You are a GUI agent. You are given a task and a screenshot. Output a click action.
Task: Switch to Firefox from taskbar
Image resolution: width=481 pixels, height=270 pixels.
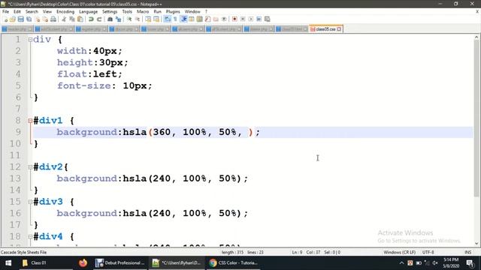83,263
